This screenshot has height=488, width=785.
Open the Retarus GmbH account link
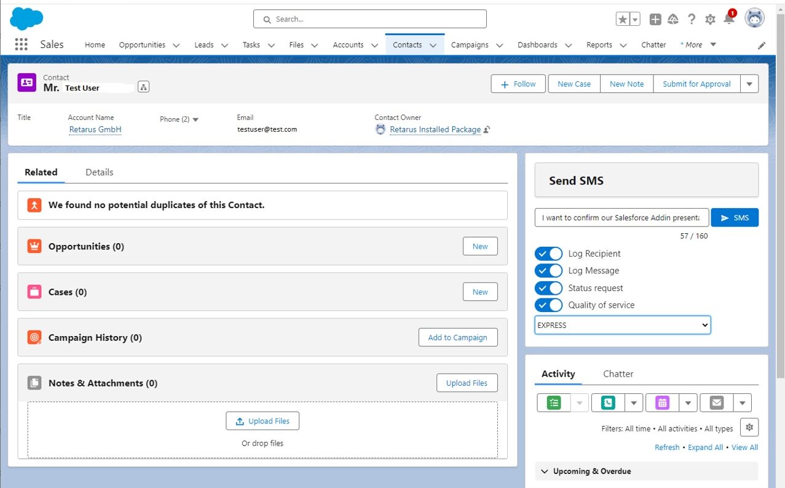95,130
